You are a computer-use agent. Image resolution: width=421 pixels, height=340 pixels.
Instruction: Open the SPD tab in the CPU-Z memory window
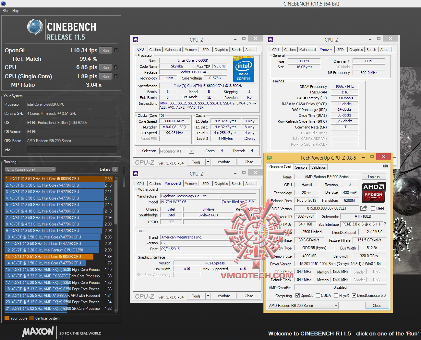[340, 50]
